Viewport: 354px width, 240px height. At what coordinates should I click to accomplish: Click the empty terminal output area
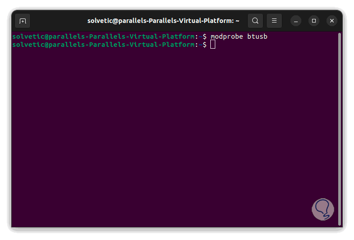tap(171, 135)
